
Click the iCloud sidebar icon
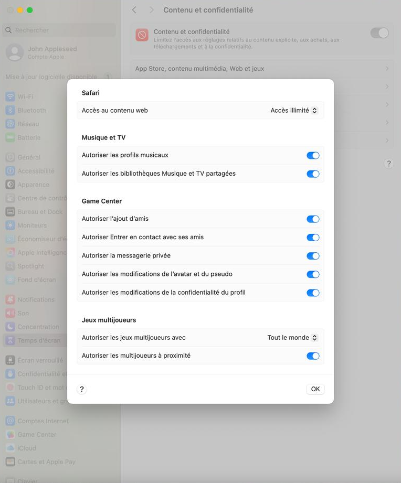[10, 448]
